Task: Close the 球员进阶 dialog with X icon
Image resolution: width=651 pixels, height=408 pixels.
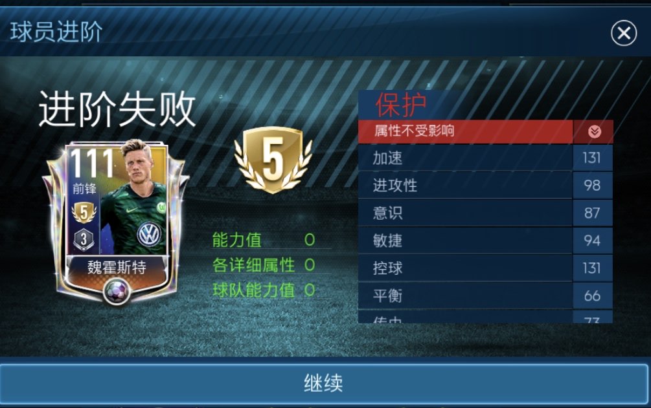Action: click(x=624, y=33)
